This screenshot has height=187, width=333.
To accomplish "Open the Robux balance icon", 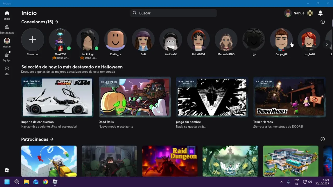I will [310, 13].
